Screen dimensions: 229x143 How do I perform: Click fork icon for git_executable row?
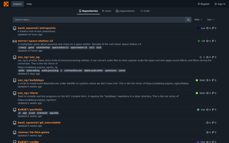(213, 122)
